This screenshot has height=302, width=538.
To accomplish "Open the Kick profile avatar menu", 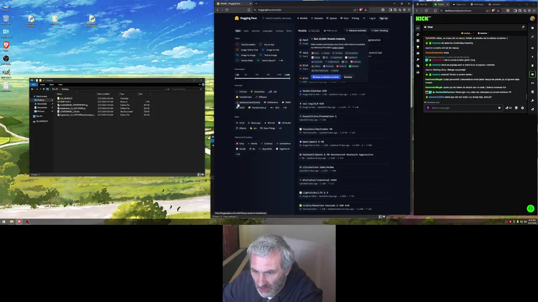I will click(533, 18).
